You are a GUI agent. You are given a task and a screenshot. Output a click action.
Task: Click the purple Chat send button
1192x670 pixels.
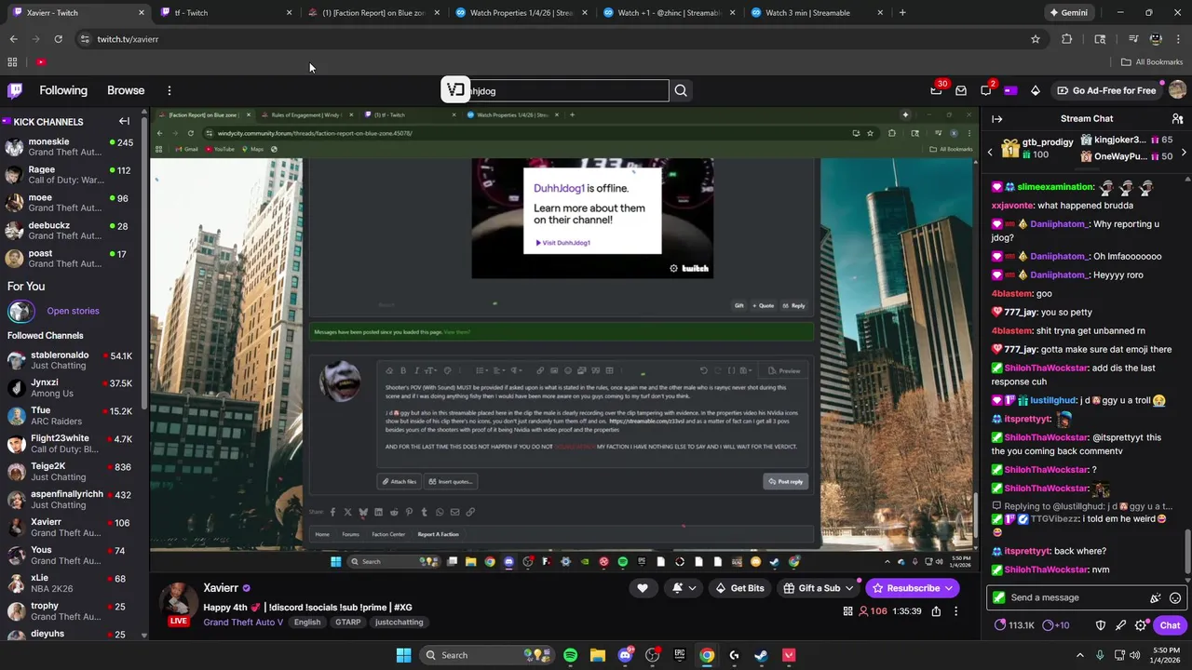(1170, 625)
